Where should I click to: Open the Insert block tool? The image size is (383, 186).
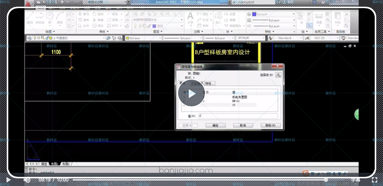[218, 18]
